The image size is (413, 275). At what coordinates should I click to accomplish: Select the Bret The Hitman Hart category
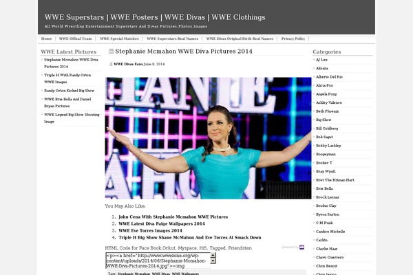click(335, 180)
